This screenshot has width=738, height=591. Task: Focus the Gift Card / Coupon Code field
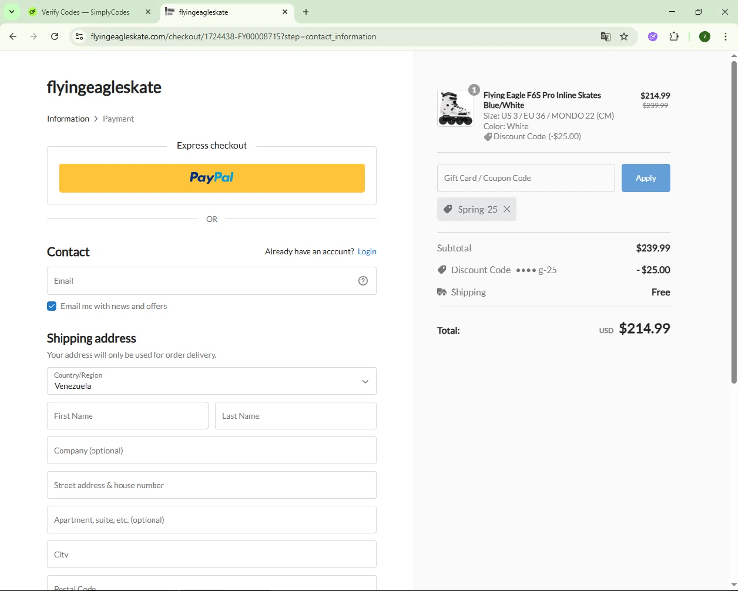coord(525,178)
